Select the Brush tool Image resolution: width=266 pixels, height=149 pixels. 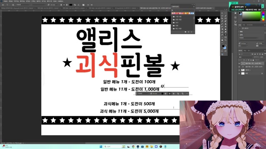coord(222,24)
